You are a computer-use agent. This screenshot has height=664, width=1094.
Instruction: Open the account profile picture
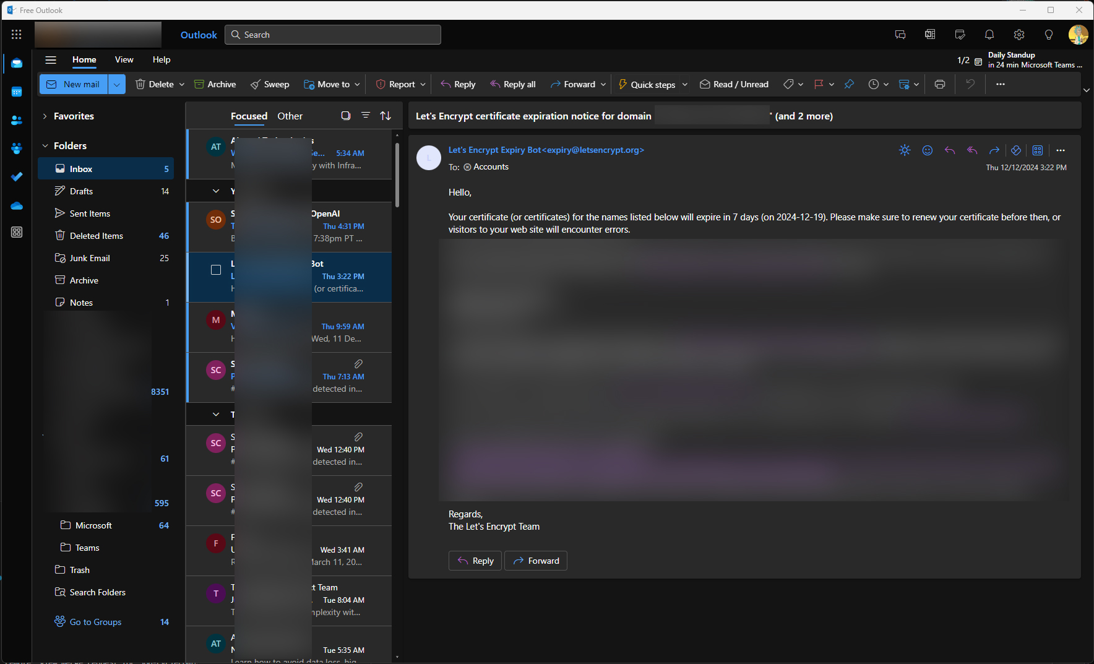coord(1079,35)
